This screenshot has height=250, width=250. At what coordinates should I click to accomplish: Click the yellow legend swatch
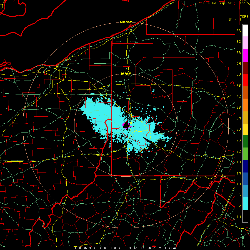(245, 129)
